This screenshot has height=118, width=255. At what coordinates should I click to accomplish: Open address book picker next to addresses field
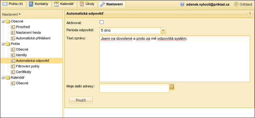click(x=172, y=87)
